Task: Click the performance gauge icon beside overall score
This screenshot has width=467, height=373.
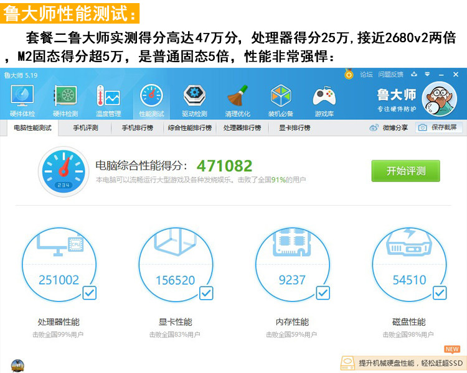Action: coord(64,172)
